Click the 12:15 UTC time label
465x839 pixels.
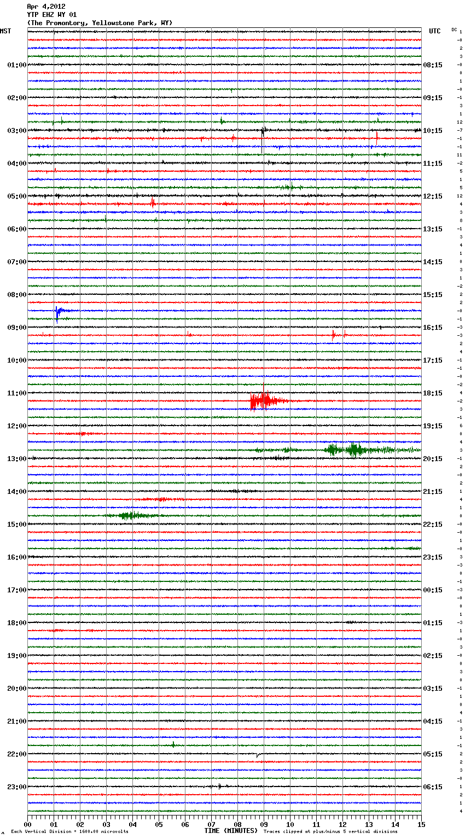(x=433, y=196)
